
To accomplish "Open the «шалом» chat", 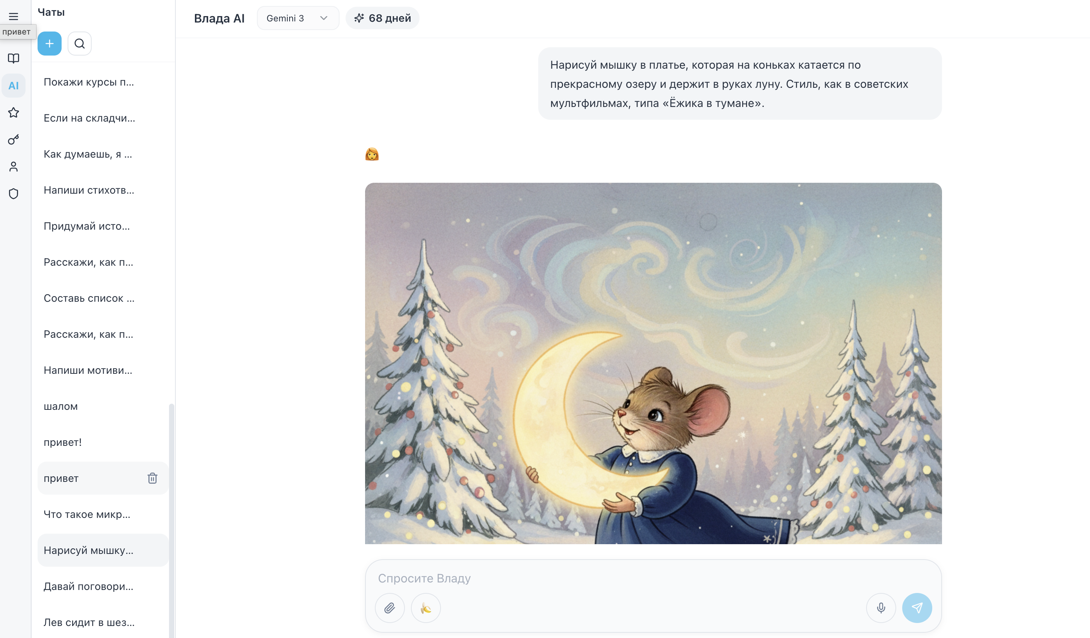I will tap(61, 406).
